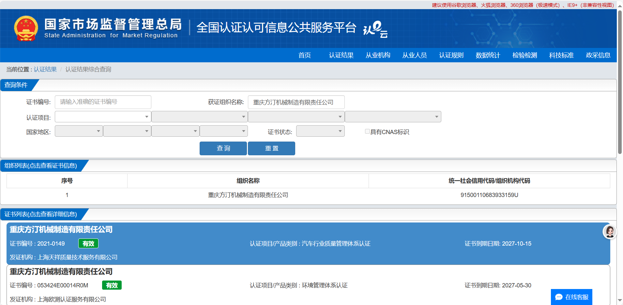Toggle the 具有CNAS标识 checkbox
The image size is (623, 305).
[367, 131]
